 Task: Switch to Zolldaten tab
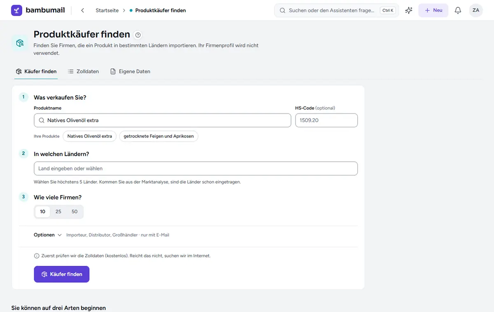coord(83,71)
